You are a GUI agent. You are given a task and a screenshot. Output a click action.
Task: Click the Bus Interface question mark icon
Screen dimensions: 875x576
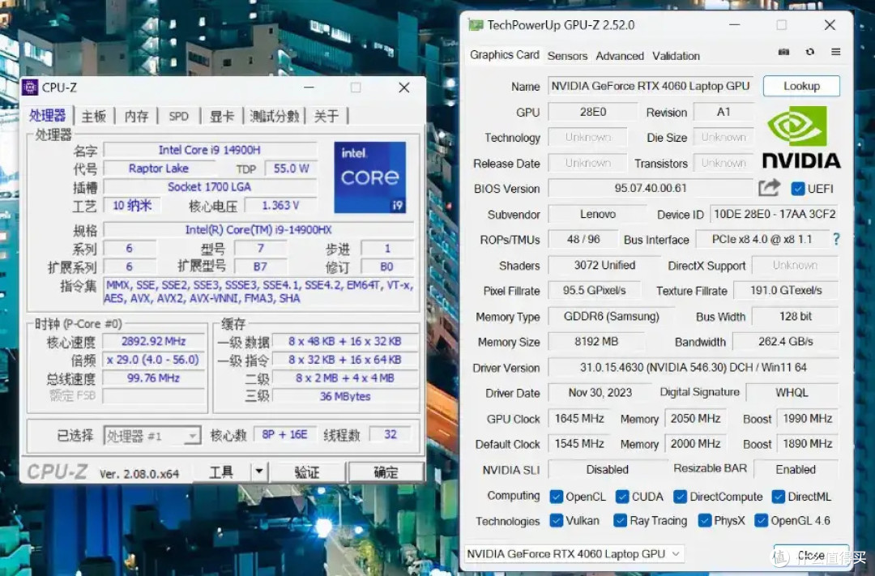tap(836, 240)
